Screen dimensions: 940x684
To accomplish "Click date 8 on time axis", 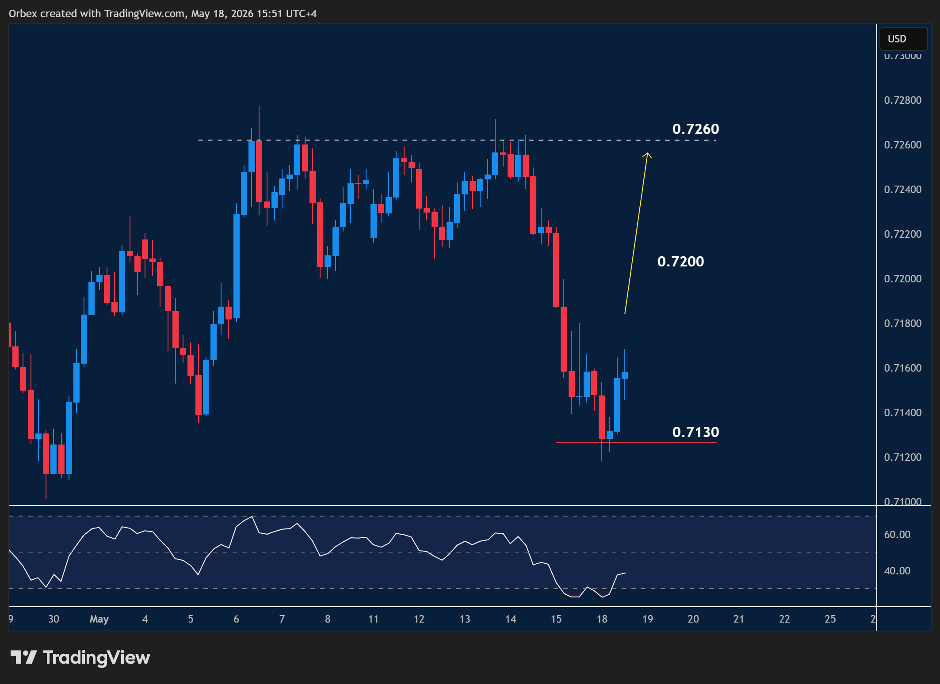I will pyautogui.click(x=328, y=619).
